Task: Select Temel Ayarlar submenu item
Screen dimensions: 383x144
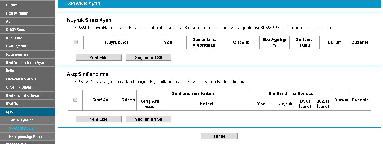Action: tap(21, 120)
